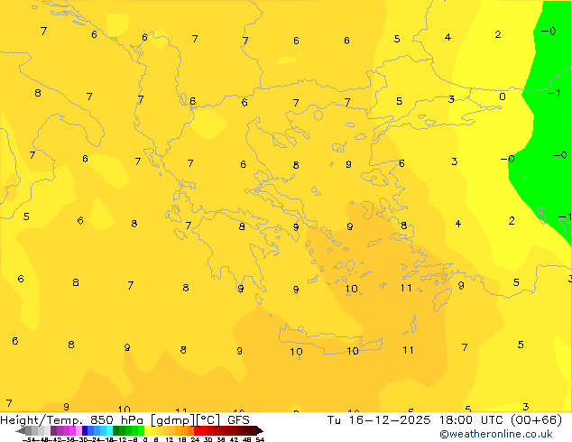Click the 'GFS' model label
Viewport: 572px width, 442px height.
point(238,419)
